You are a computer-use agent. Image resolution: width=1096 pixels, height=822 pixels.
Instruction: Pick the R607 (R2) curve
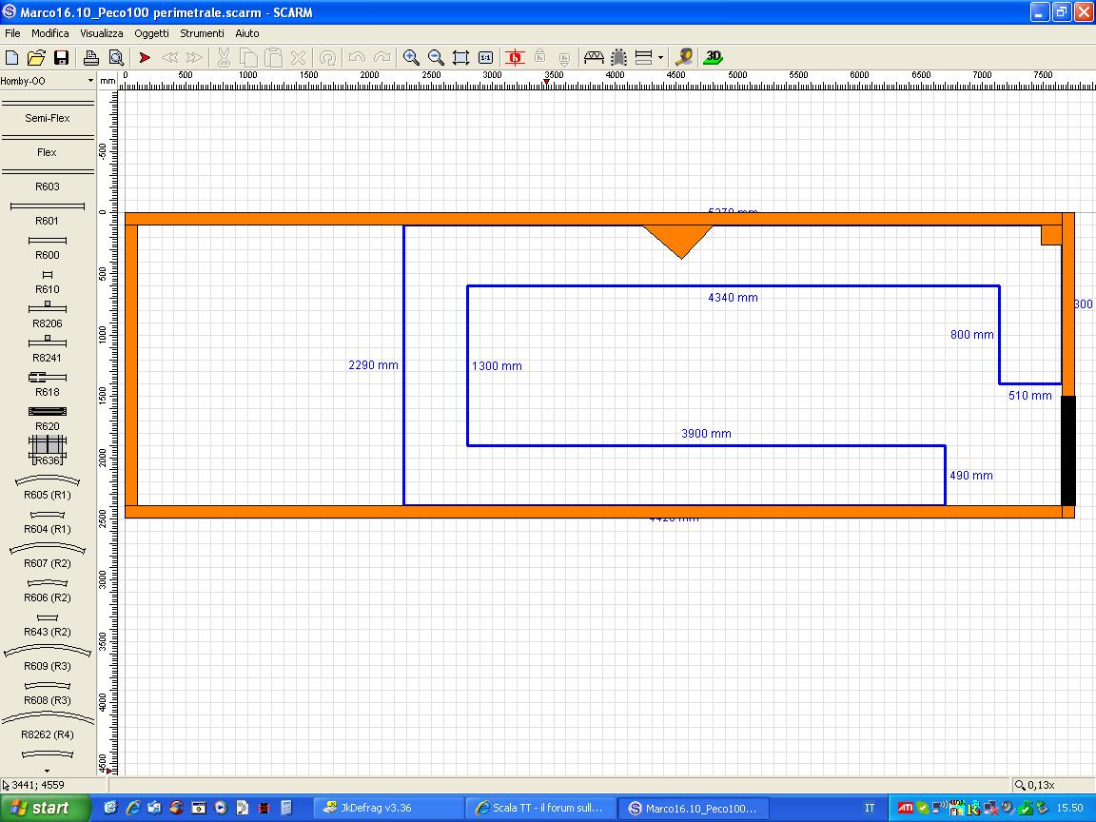tap(48, 556)
